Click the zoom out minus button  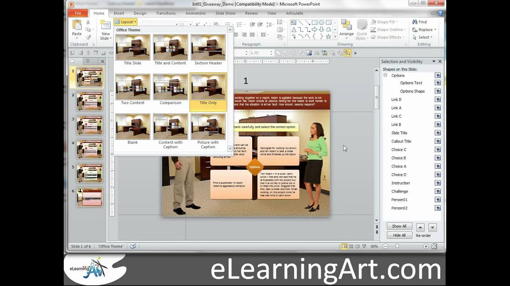tap(385, 246)
